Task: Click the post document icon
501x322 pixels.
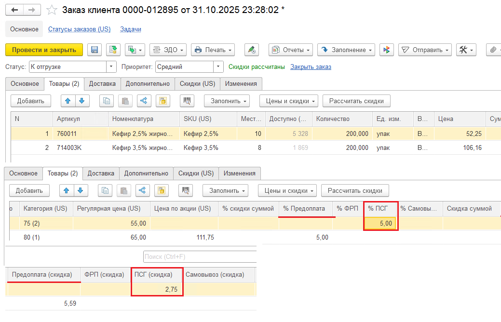Action: [113, 50]
